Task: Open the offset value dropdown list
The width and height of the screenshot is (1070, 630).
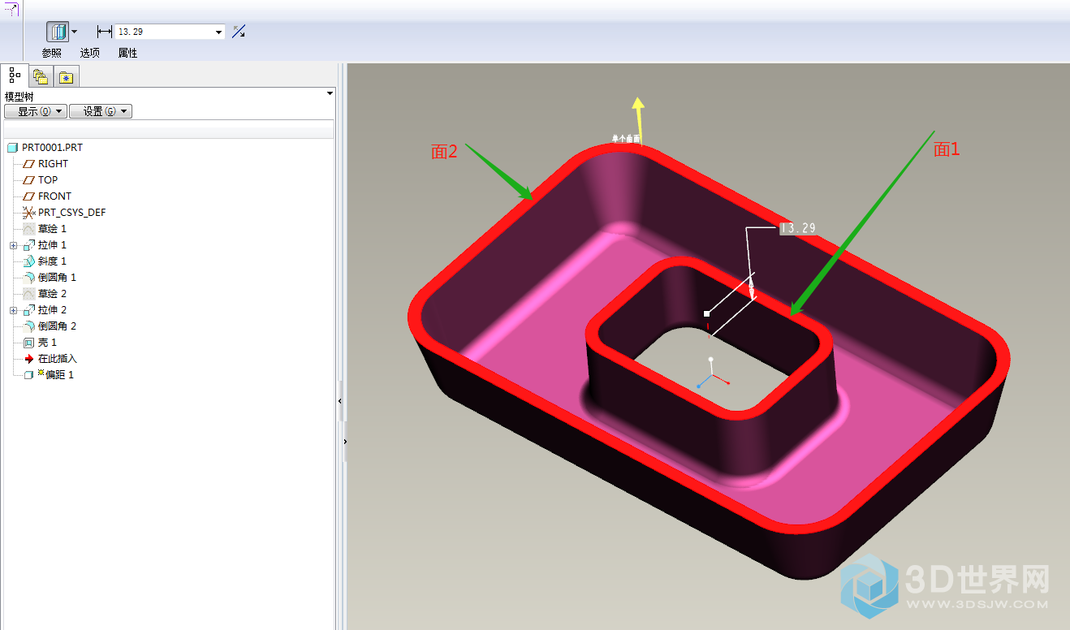Action: tap(218, 32)
